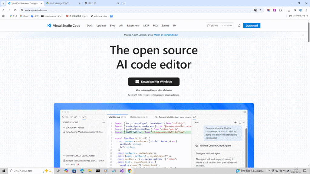This screenshot has height=174, width=310.
Task: Click the Extensions icon in editor mockup
Action: [x=80, y=117]
